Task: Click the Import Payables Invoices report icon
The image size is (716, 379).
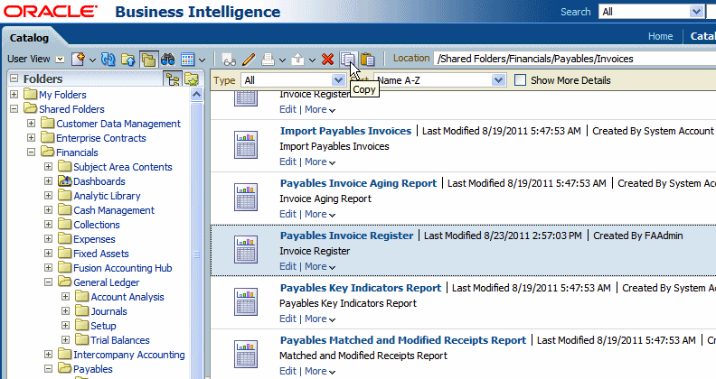Action: pyautogui.click(x=246, y=145)
